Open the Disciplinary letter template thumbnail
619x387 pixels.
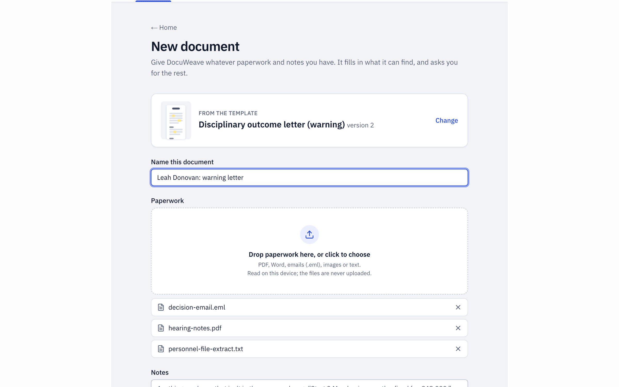[176, 120]
